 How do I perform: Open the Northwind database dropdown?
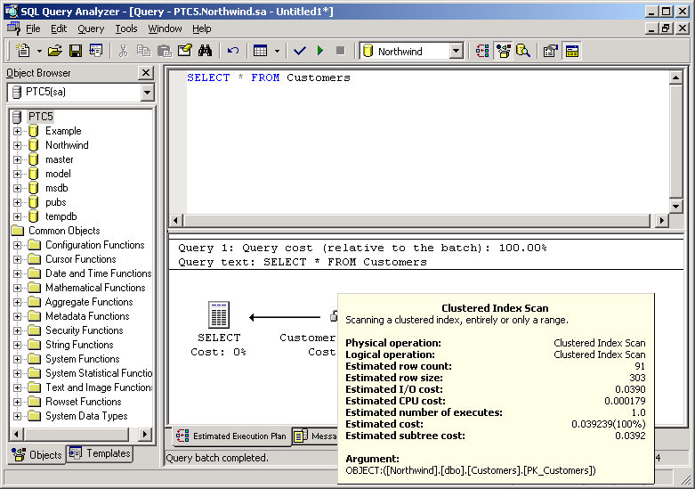pos(456,52)
